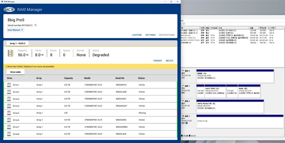This screenshot has width=285, height=143.
Task: Select tools (D:) partition block on Disk 1
Action: click(x=249, y=91)
